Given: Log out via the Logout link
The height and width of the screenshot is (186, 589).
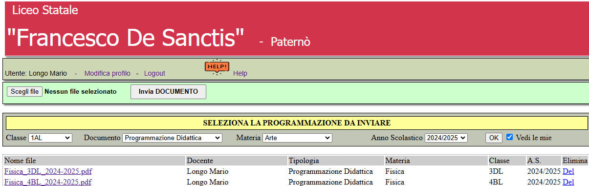Looking at the screenshot, I should click(154, 73).
